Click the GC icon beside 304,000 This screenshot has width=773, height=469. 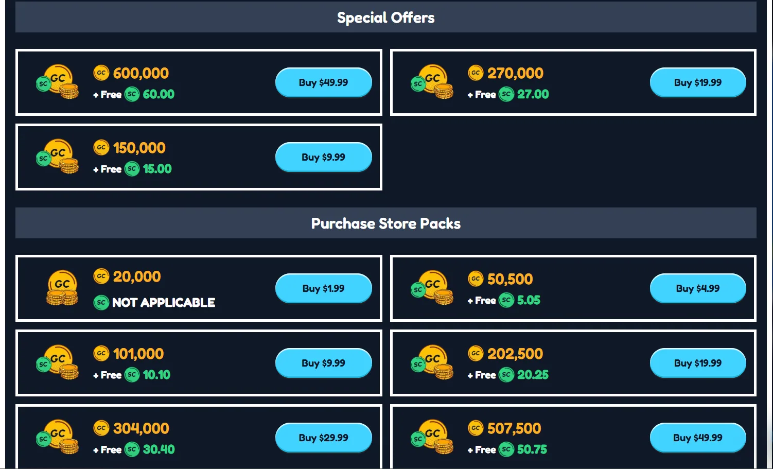click(101, 428)
